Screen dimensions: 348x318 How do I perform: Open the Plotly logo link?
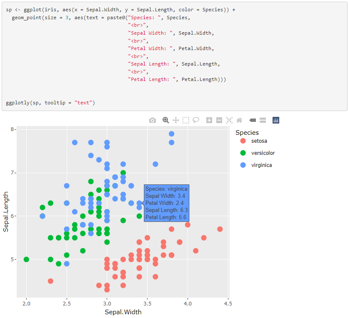275,120
